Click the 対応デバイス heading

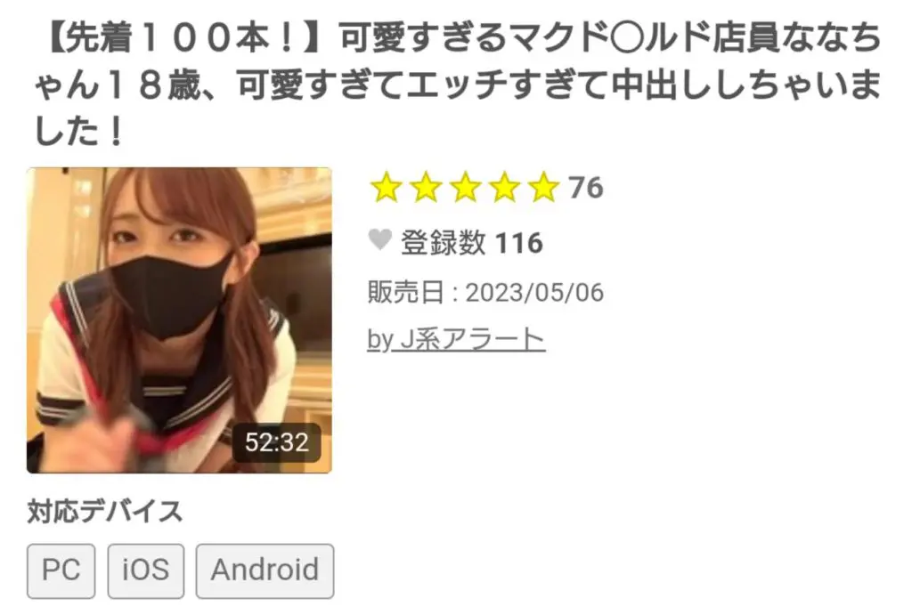pos(105,512)
